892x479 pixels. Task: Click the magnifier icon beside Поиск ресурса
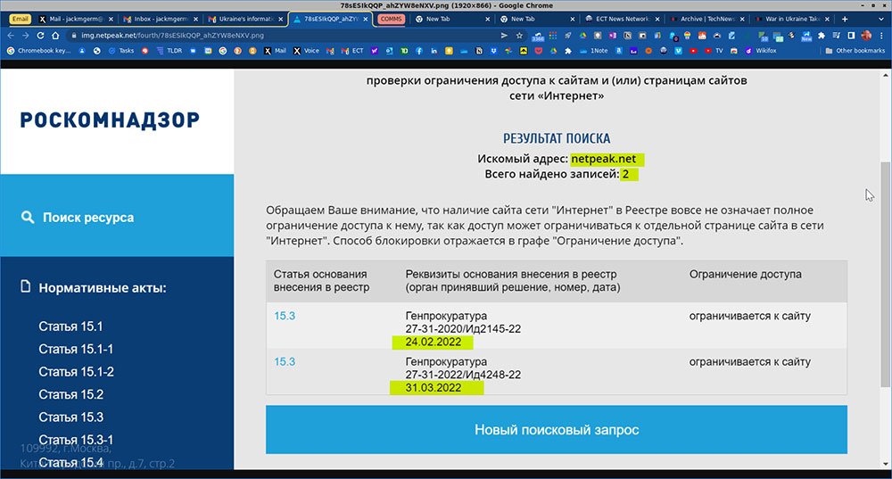[28, 217]
